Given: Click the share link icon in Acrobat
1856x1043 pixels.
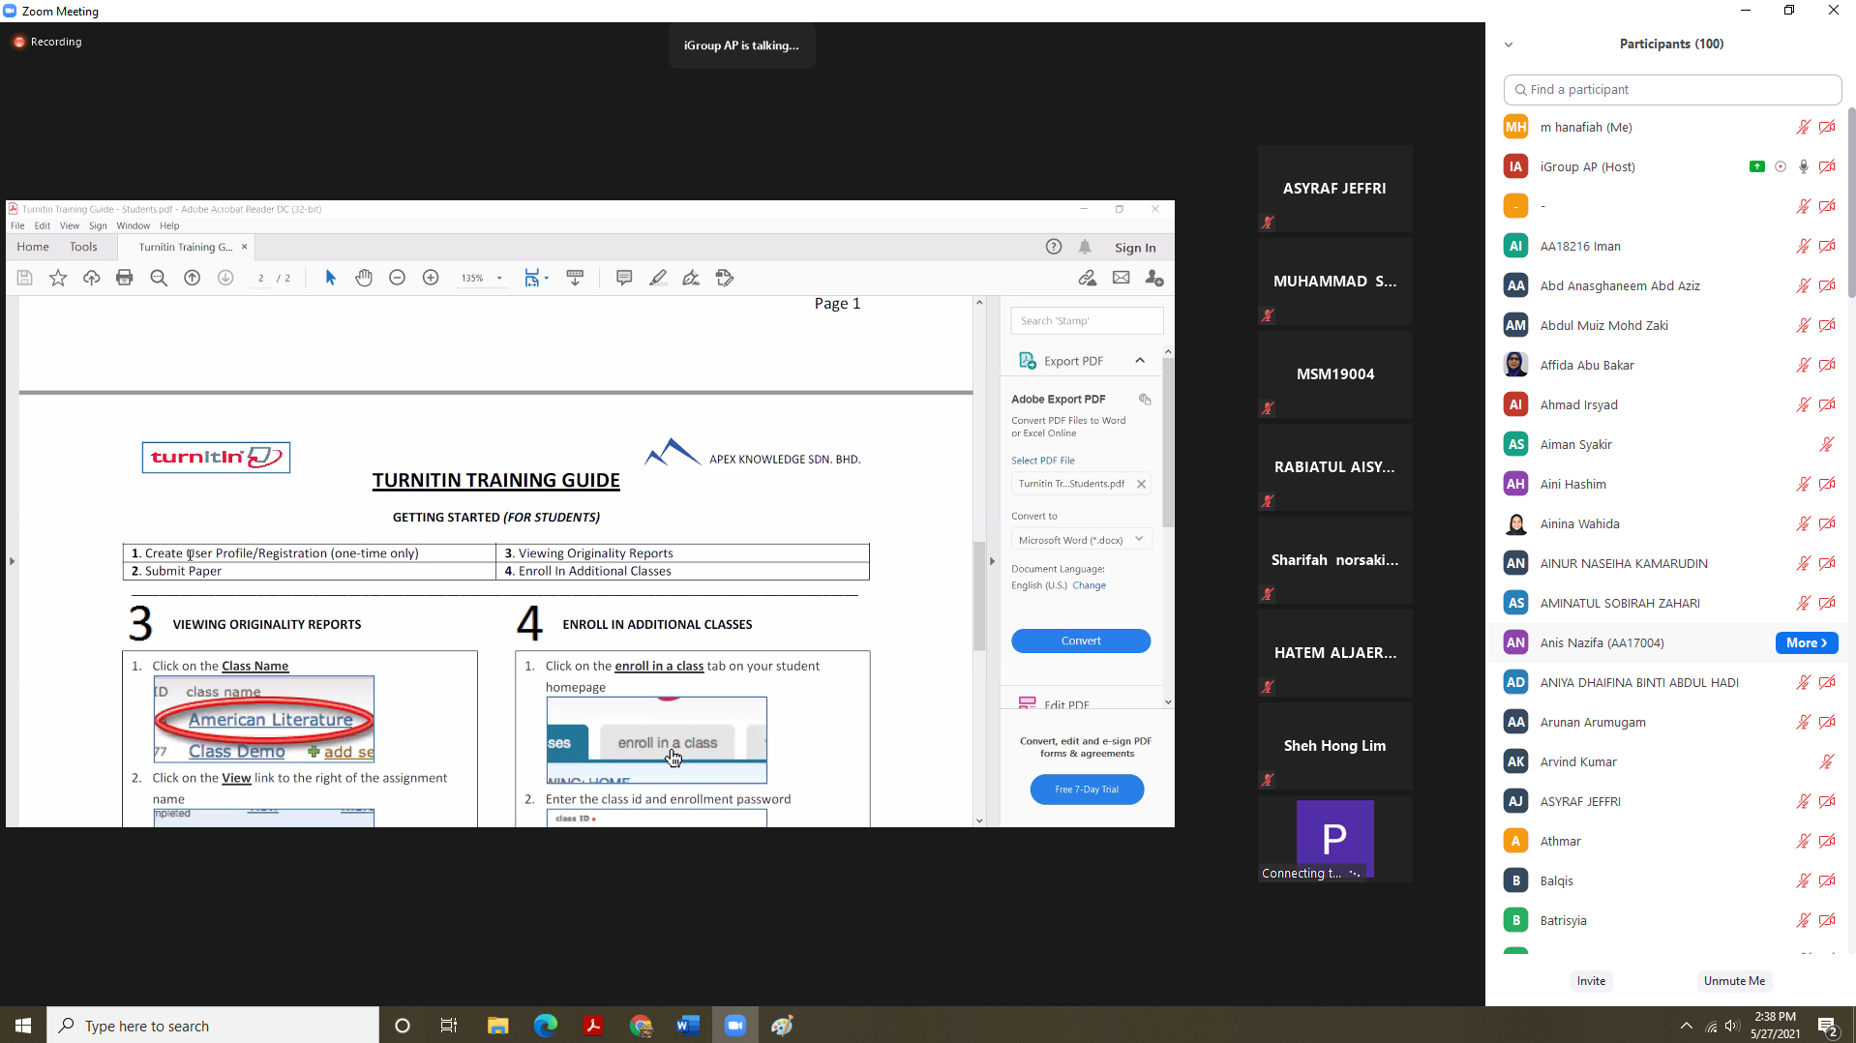Looking at the screenshot, I should 1088,278.
